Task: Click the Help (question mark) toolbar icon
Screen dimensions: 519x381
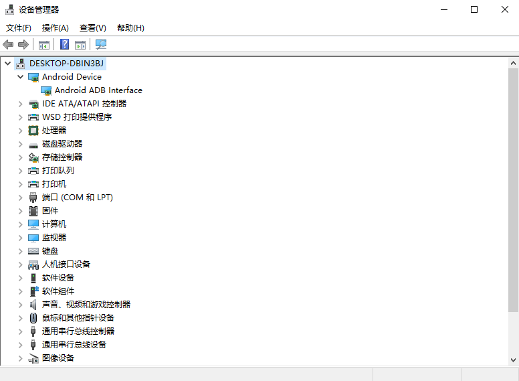Action: point(65,44)
